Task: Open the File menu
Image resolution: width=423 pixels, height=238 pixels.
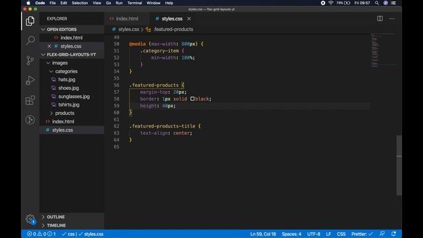Action: point(53,3)
